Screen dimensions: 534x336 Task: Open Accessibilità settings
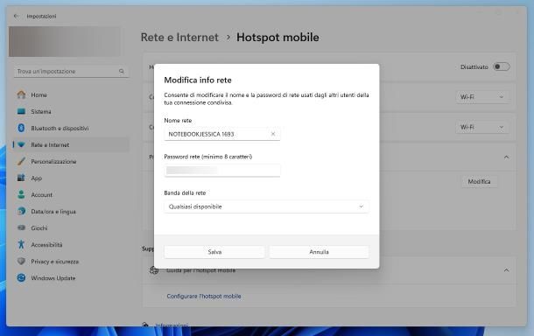point(71,244)
